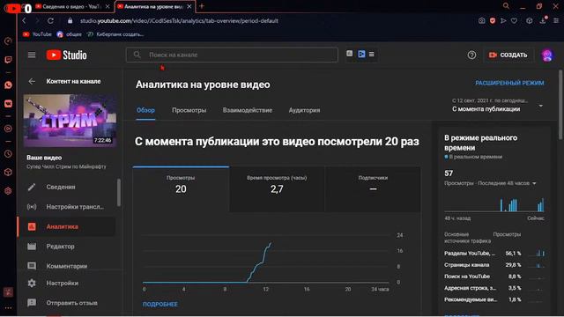Click Поиск на YouTube traffic source row
564x317 pixels.
(x=494, y=276)
